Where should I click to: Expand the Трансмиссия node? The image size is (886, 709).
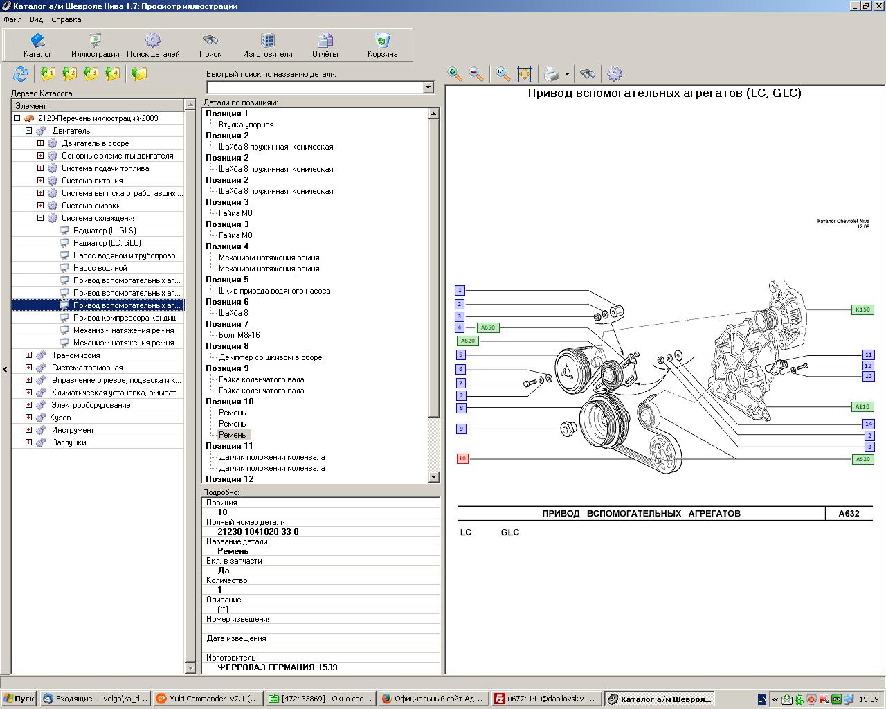tap(28, 355)
